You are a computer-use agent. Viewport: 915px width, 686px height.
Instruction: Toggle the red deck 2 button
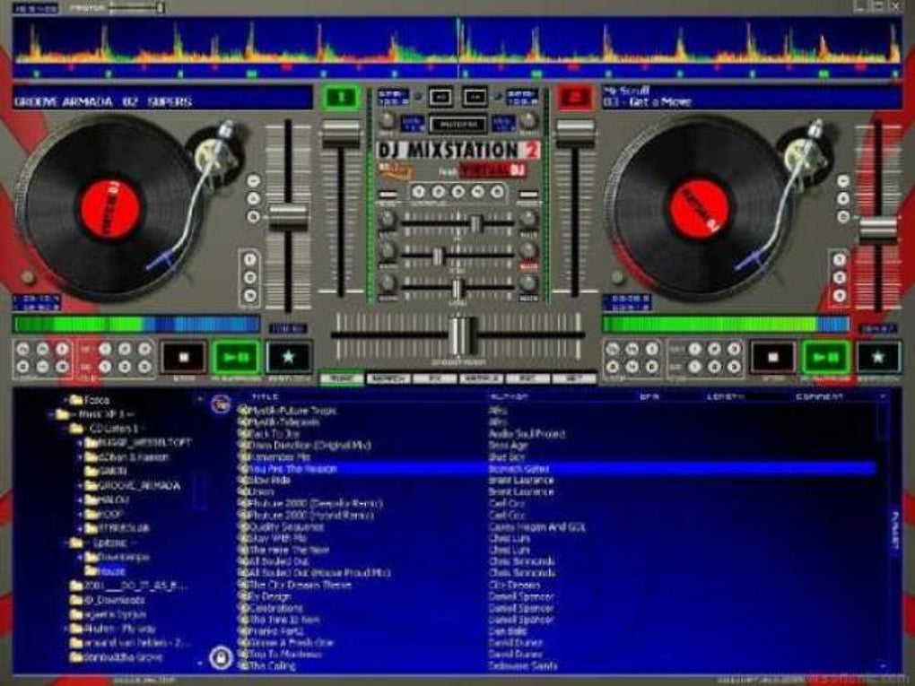click(x=575, y=98)
